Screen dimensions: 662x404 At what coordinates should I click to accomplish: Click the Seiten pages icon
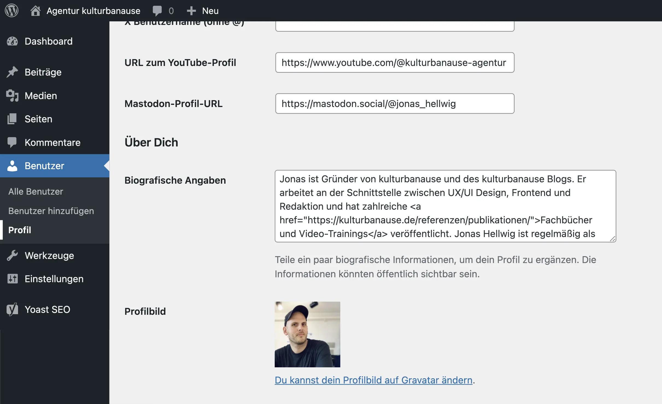[x=12, y=119]
